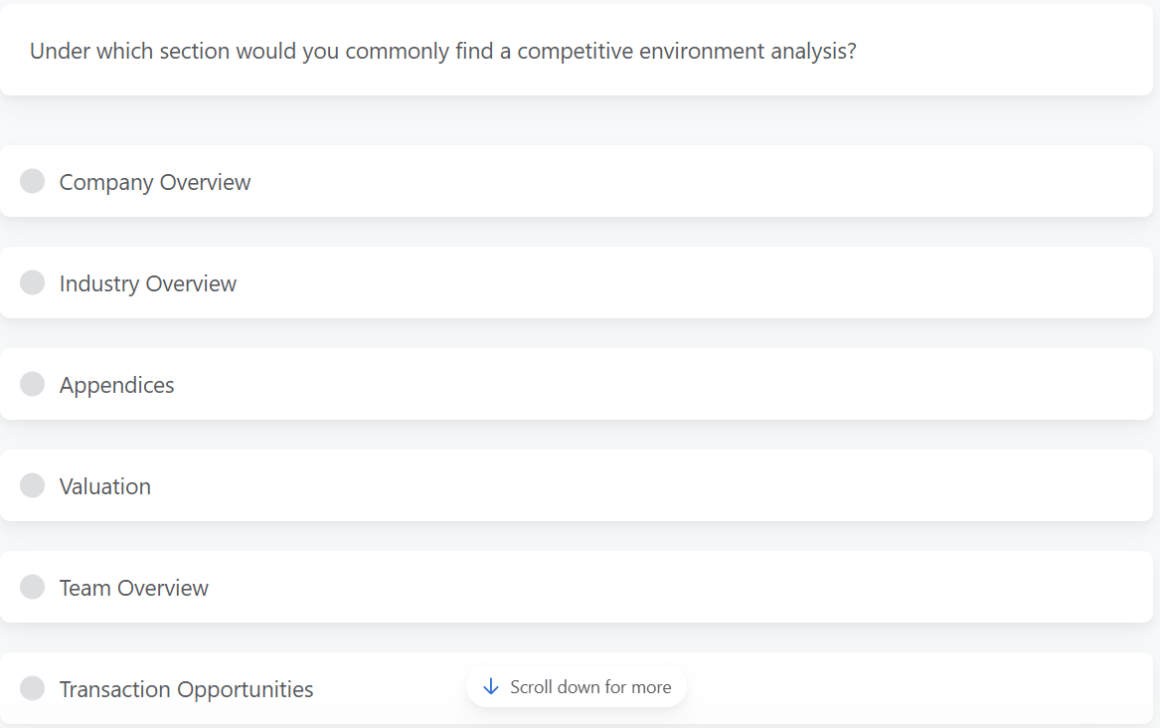Click the Industry Overview label text
The height and width of the screenshot is (728, 1160).
pos(147,282)
